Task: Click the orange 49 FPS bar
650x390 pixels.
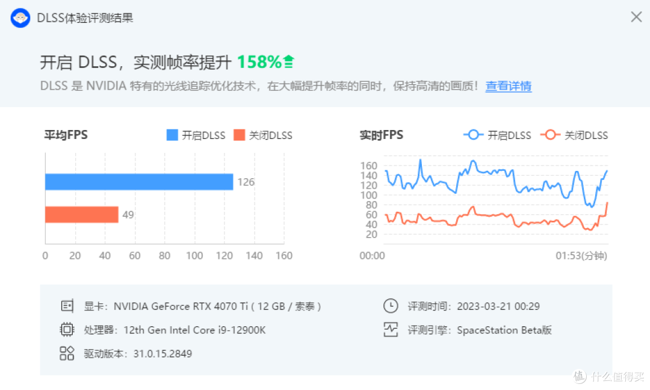Action: (x=82, y=215)
